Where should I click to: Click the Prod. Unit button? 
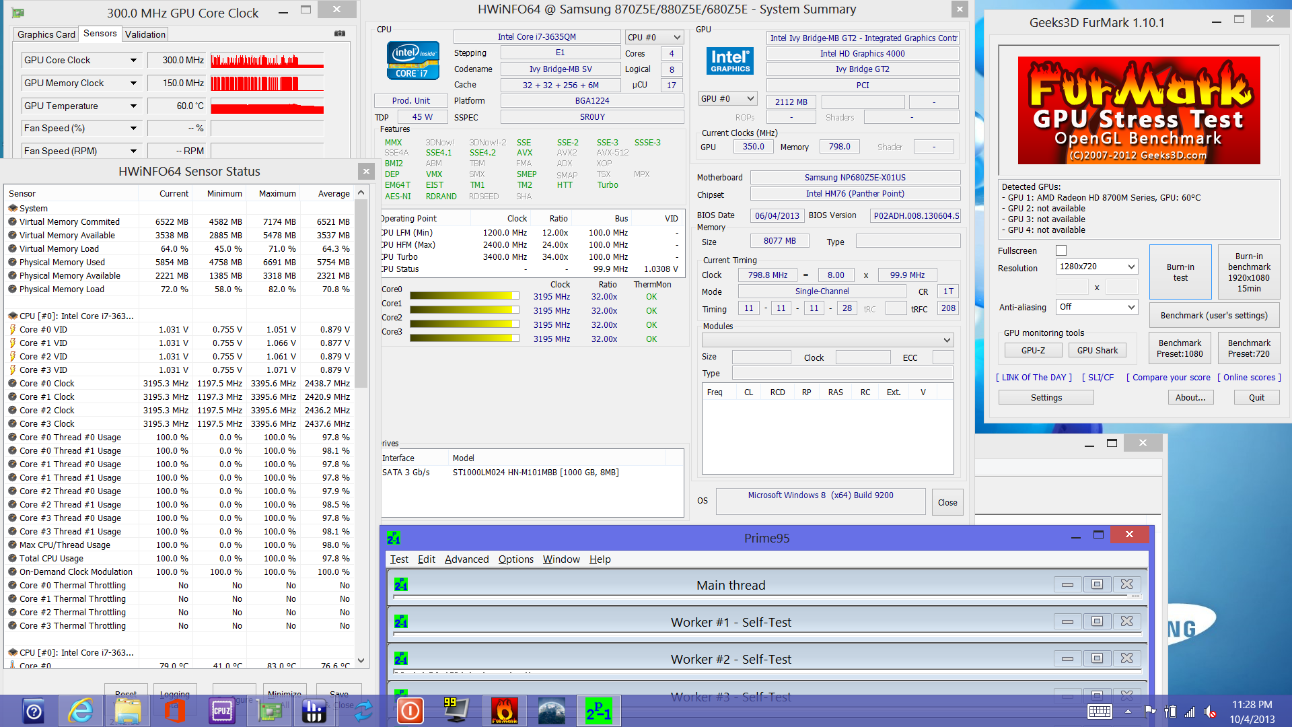pos(411,100)
